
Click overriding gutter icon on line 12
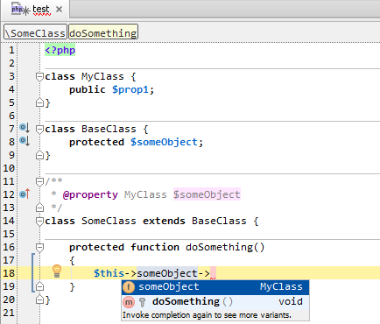[x=25, y=194]
